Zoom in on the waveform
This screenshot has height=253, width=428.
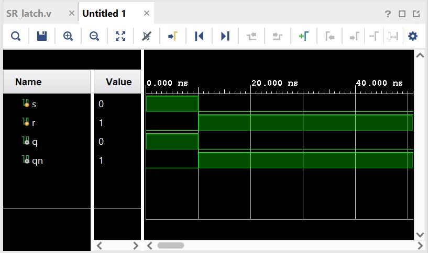68,36
